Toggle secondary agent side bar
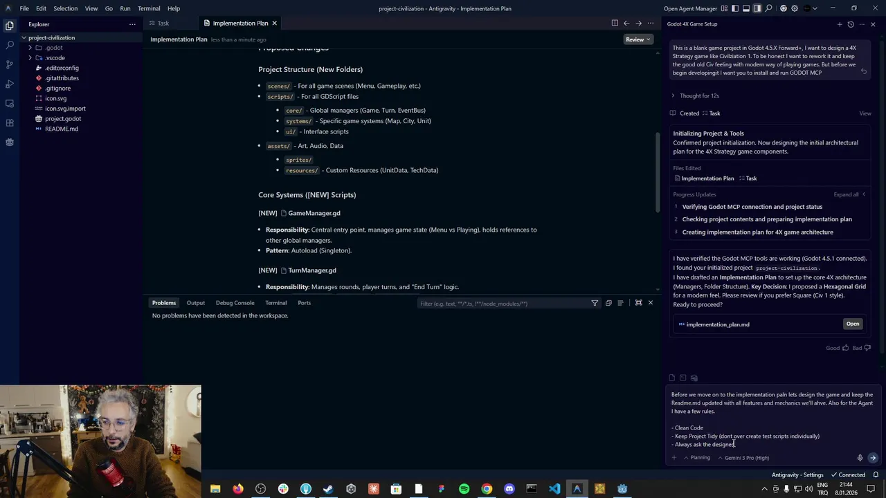Screen dimensions: 886x498 point(757,8)
